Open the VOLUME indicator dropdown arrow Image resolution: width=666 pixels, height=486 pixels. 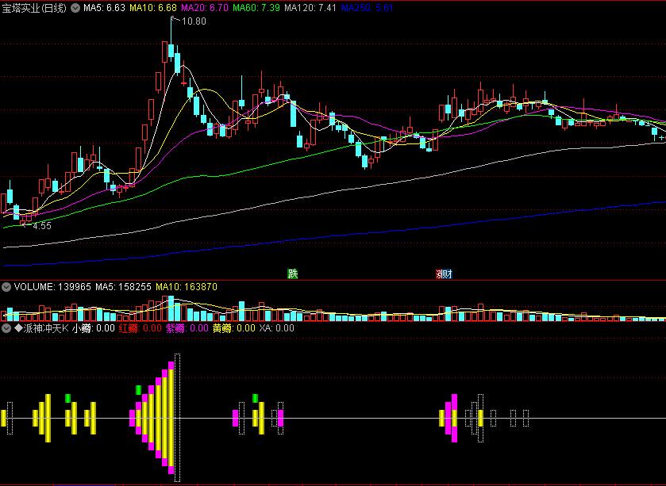pos(6,287)
